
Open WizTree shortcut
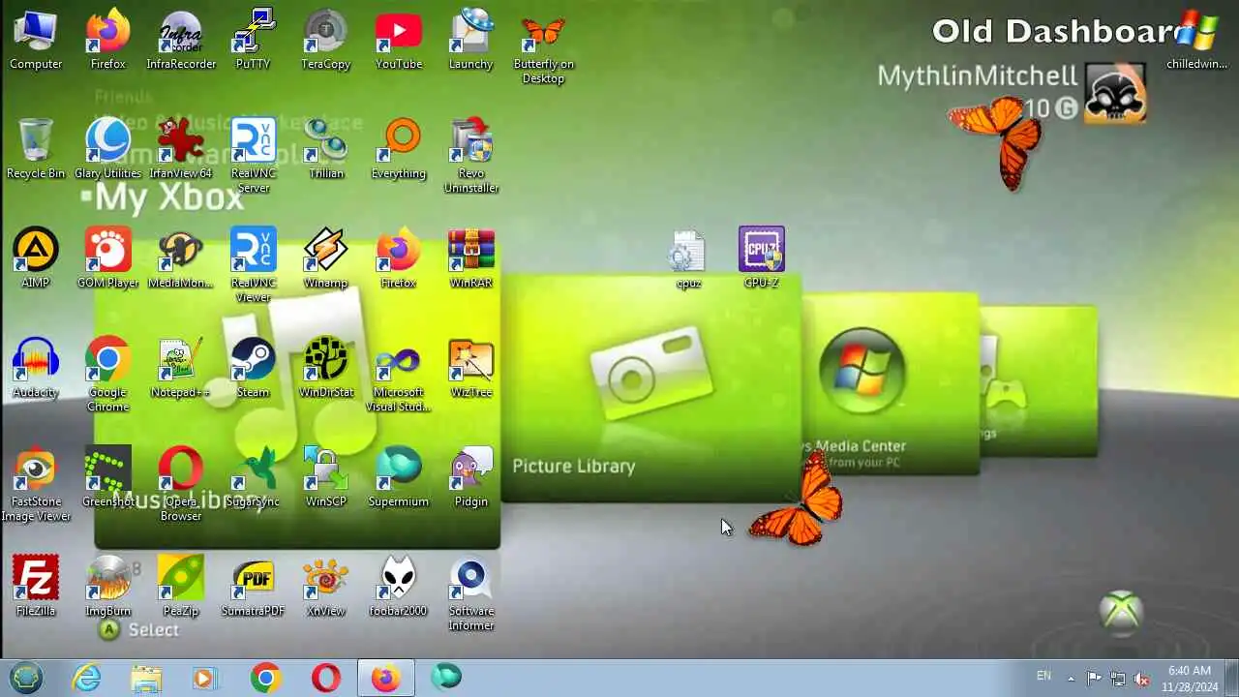coord(470,369)
